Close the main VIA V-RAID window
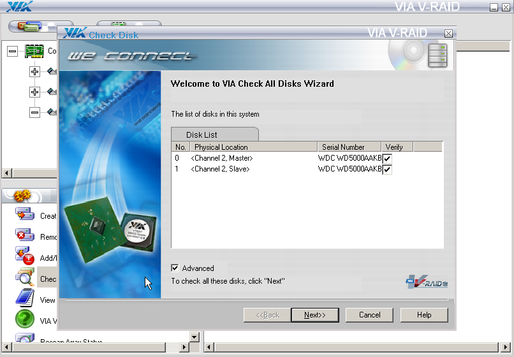 506,7
